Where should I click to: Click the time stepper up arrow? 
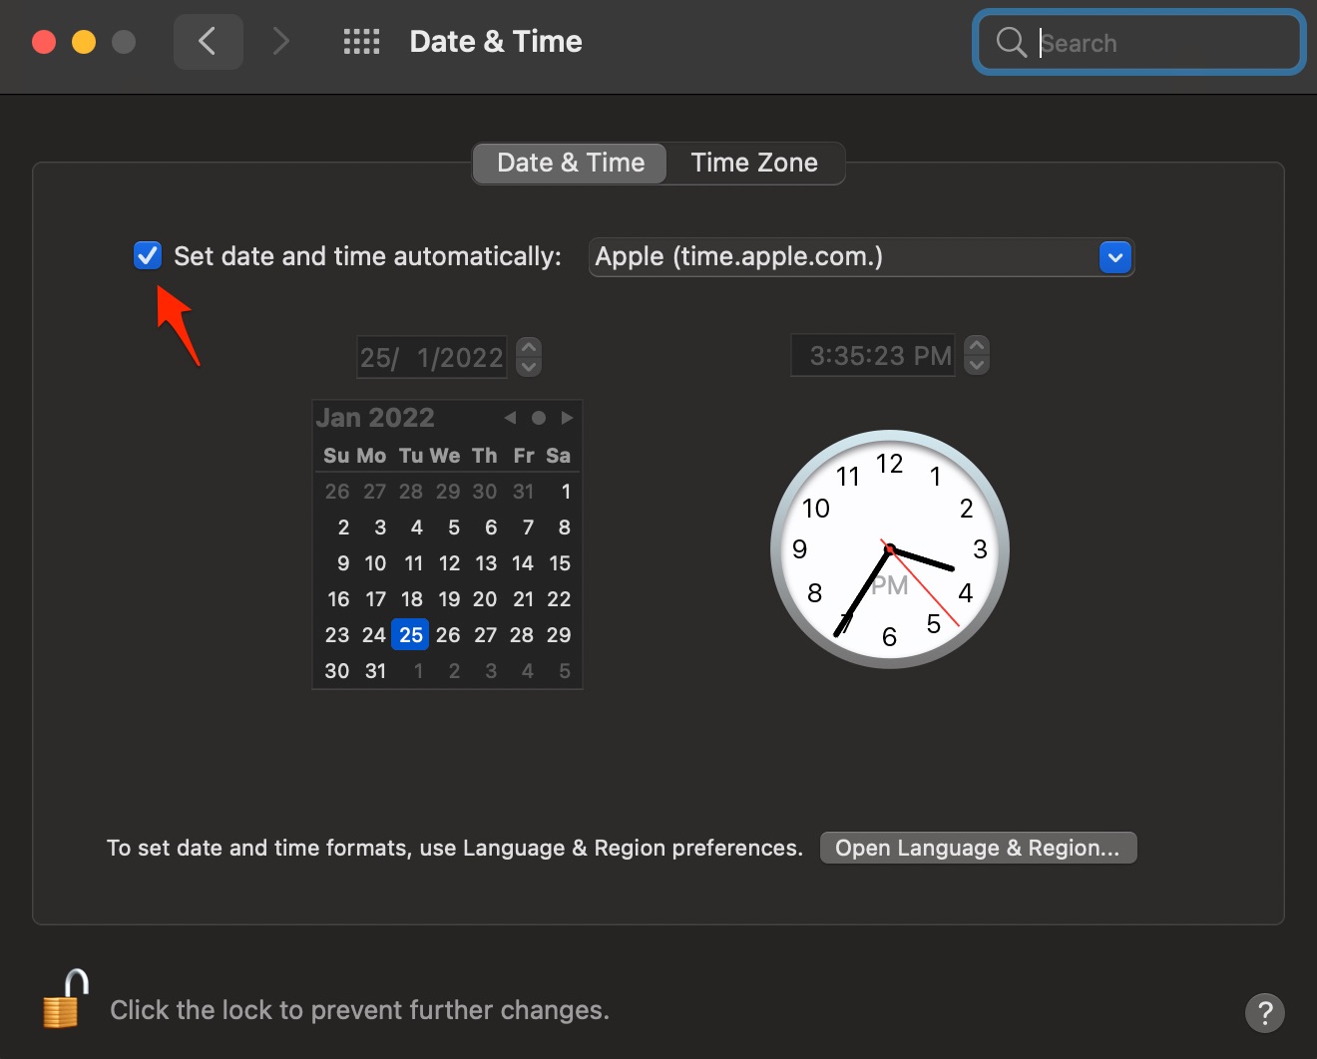976,344
